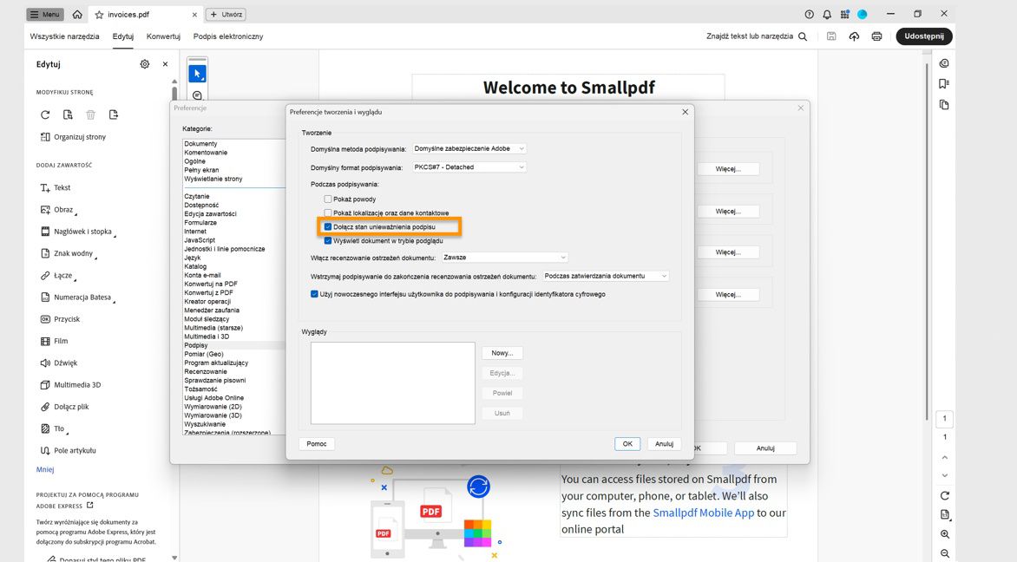This screenshot has height=562, width=1017.
Task: Check the Pokaż powody checkbox
Action: point(327,199)
